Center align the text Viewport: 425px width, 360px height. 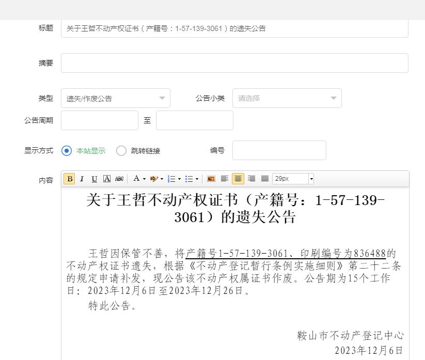238,179
